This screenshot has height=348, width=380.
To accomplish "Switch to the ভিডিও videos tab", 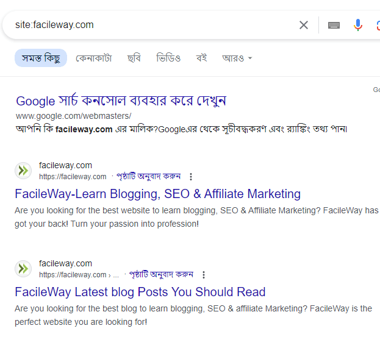I will coord(168,59).
